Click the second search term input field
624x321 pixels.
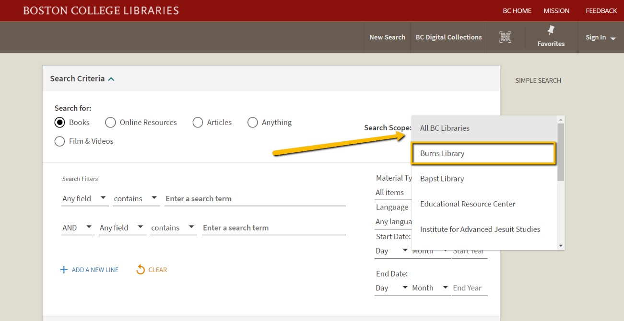point(274,228)
